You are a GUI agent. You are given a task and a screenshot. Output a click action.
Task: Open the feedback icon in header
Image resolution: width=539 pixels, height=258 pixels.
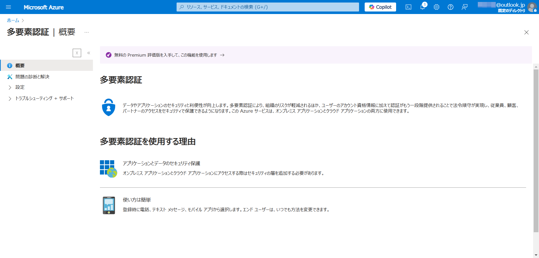tap(464, 7)
